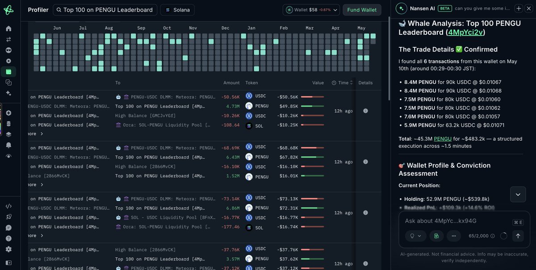Click the Nansen logo in the sidebar
Image resolution: width=536 pixels, height=270 pixels.
point(8,9)
